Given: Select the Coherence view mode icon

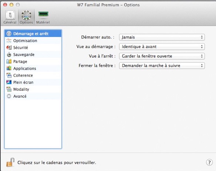Looking at the screenshot, I should pos(9,75).
